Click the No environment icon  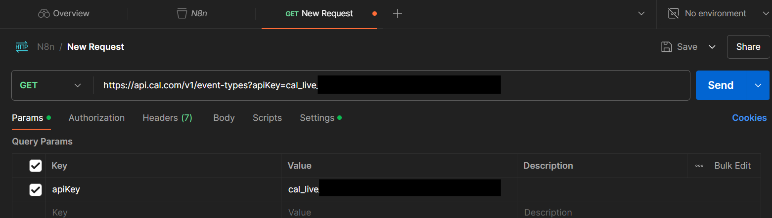[673, 14]
